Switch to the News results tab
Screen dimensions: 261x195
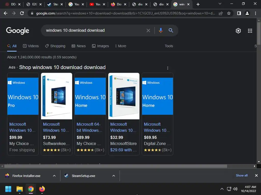pyautogui.click(x=79, y=46)
